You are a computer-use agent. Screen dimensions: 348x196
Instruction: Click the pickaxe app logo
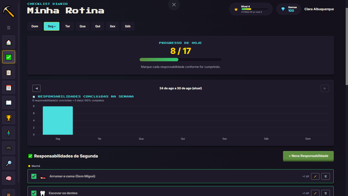pos(9,12)
